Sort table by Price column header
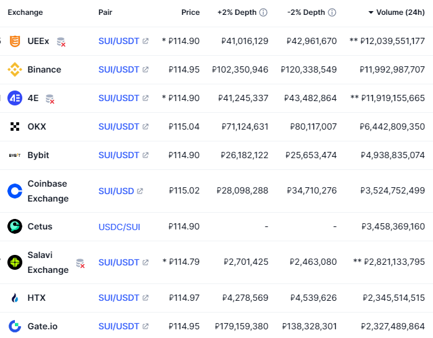 [190, 12]
